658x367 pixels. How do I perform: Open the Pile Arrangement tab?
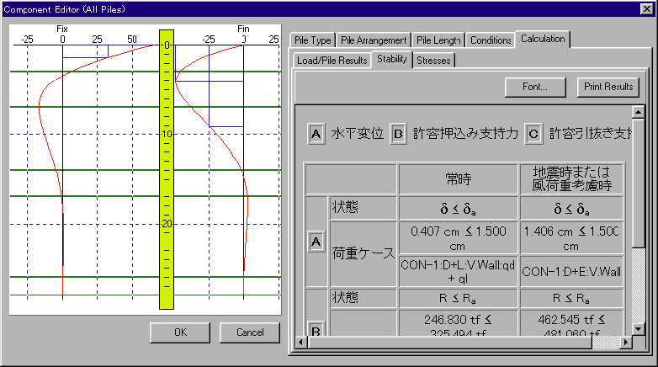(x=374, y=40)
